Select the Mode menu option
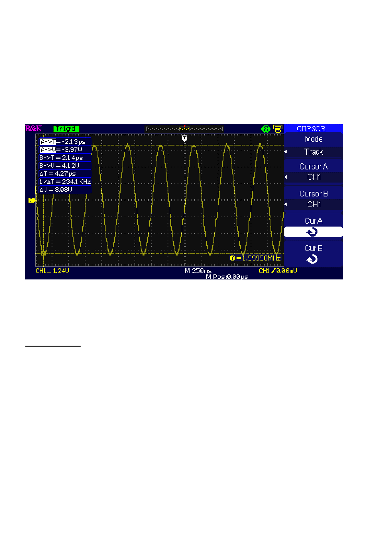Viewport: 366px width, 550px height. click(x=314, y=139)
